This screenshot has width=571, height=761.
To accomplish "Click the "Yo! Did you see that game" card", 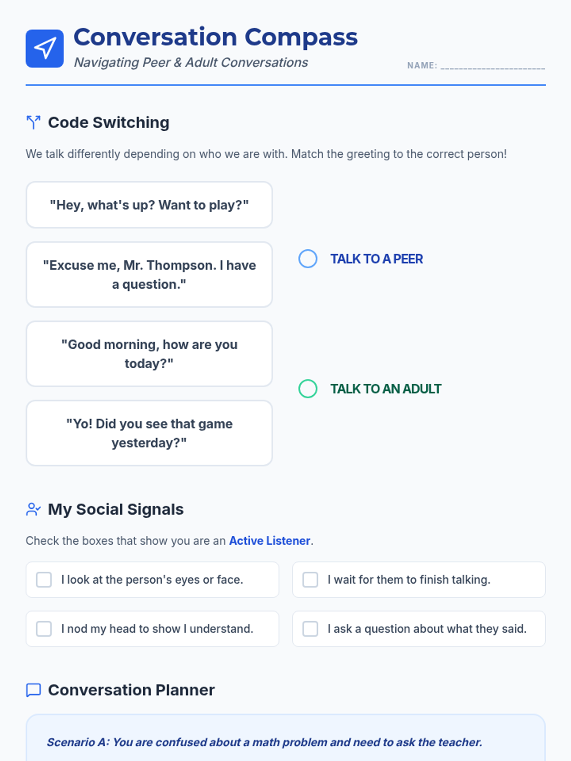I will tap(149, 433).
